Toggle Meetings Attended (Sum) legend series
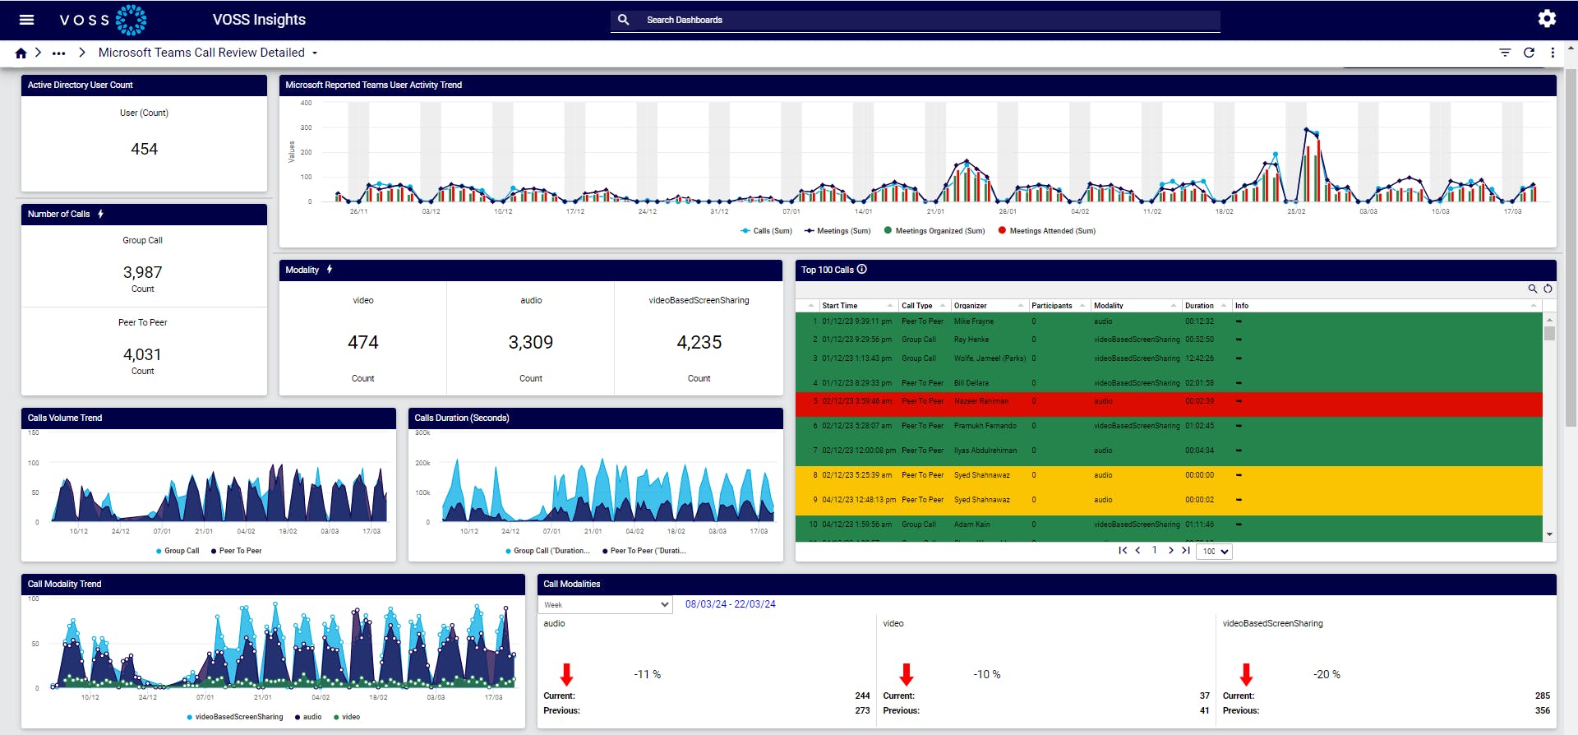Image resolution: width=1578 pixels, height=735 pixels. click(1046, 231)
